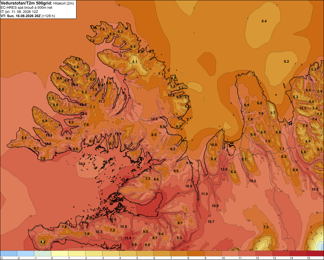Click the legend tick label '15'
The image size is (324, 260).
tap(308, 258)
